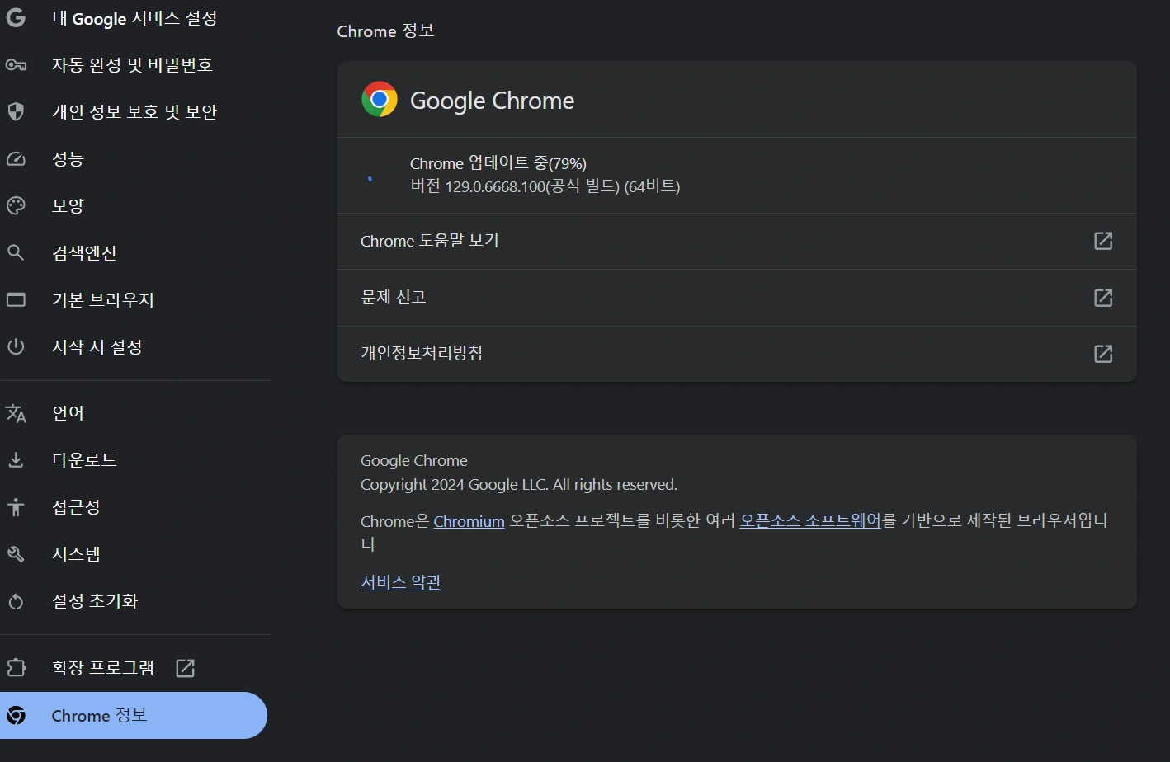Click the palette icon next to 모양

[x=16, y=205]
